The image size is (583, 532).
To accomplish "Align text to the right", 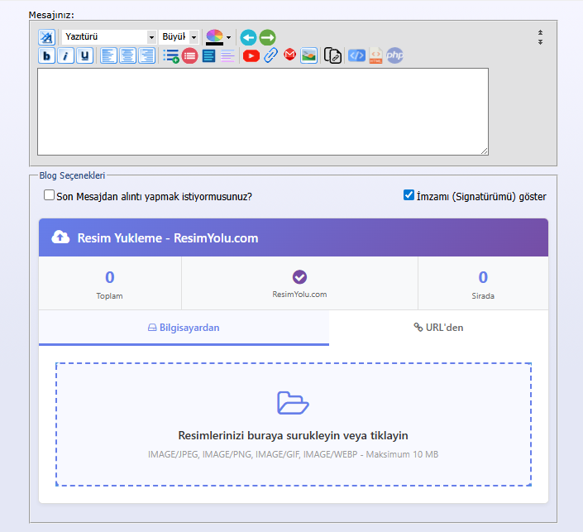I will tap(147, 55).
